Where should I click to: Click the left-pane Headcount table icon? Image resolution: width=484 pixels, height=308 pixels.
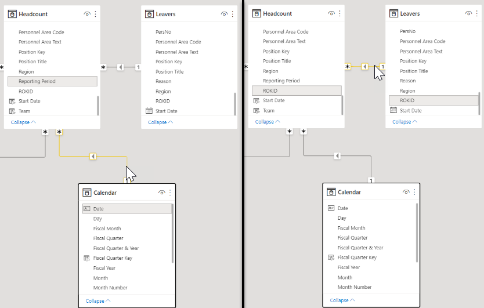point(12,14)
